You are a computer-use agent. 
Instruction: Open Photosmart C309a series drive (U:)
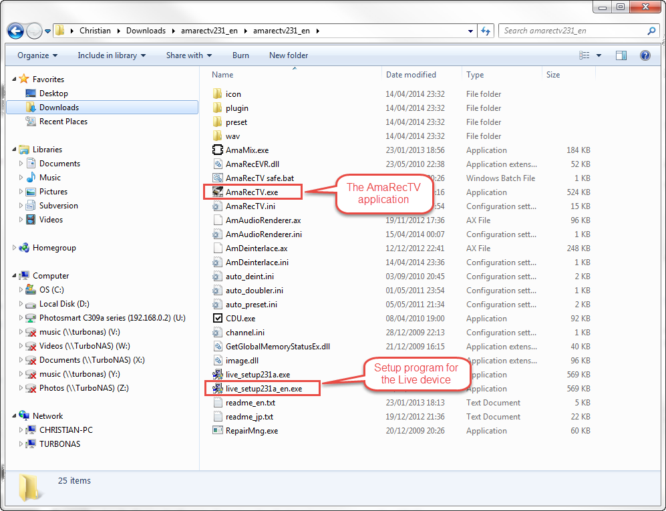click(112, 318)
